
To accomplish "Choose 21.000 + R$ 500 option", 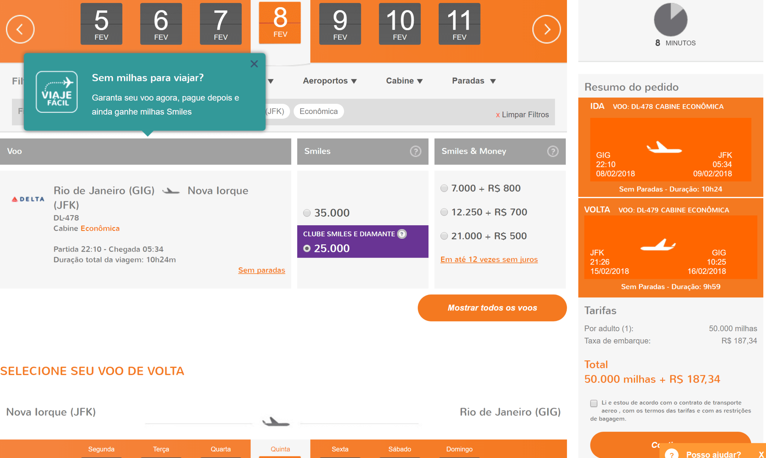I will [x=444, y=236].
